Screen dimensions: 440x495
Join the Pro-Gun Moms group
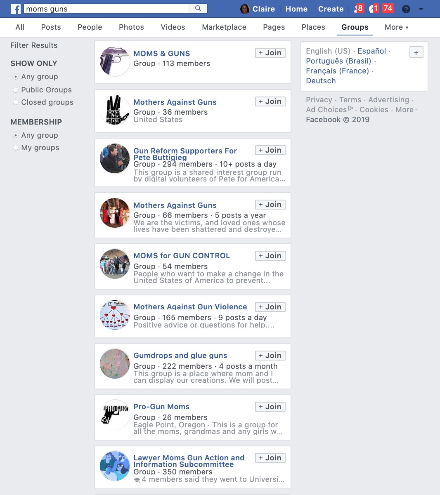[270, 407]
